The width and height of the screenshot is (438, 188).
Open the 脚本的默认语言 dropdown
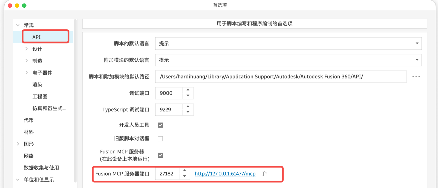(288, 43)
